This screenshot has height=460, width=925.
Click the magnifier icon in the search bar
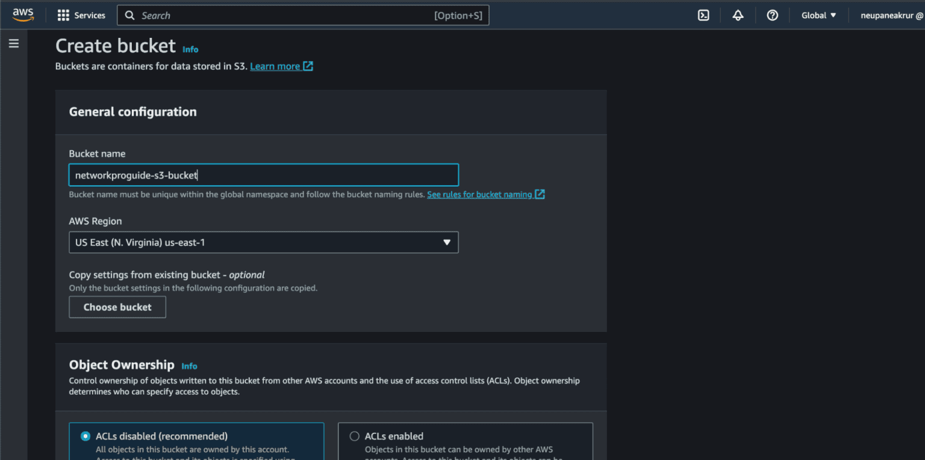tap(129, 16)
